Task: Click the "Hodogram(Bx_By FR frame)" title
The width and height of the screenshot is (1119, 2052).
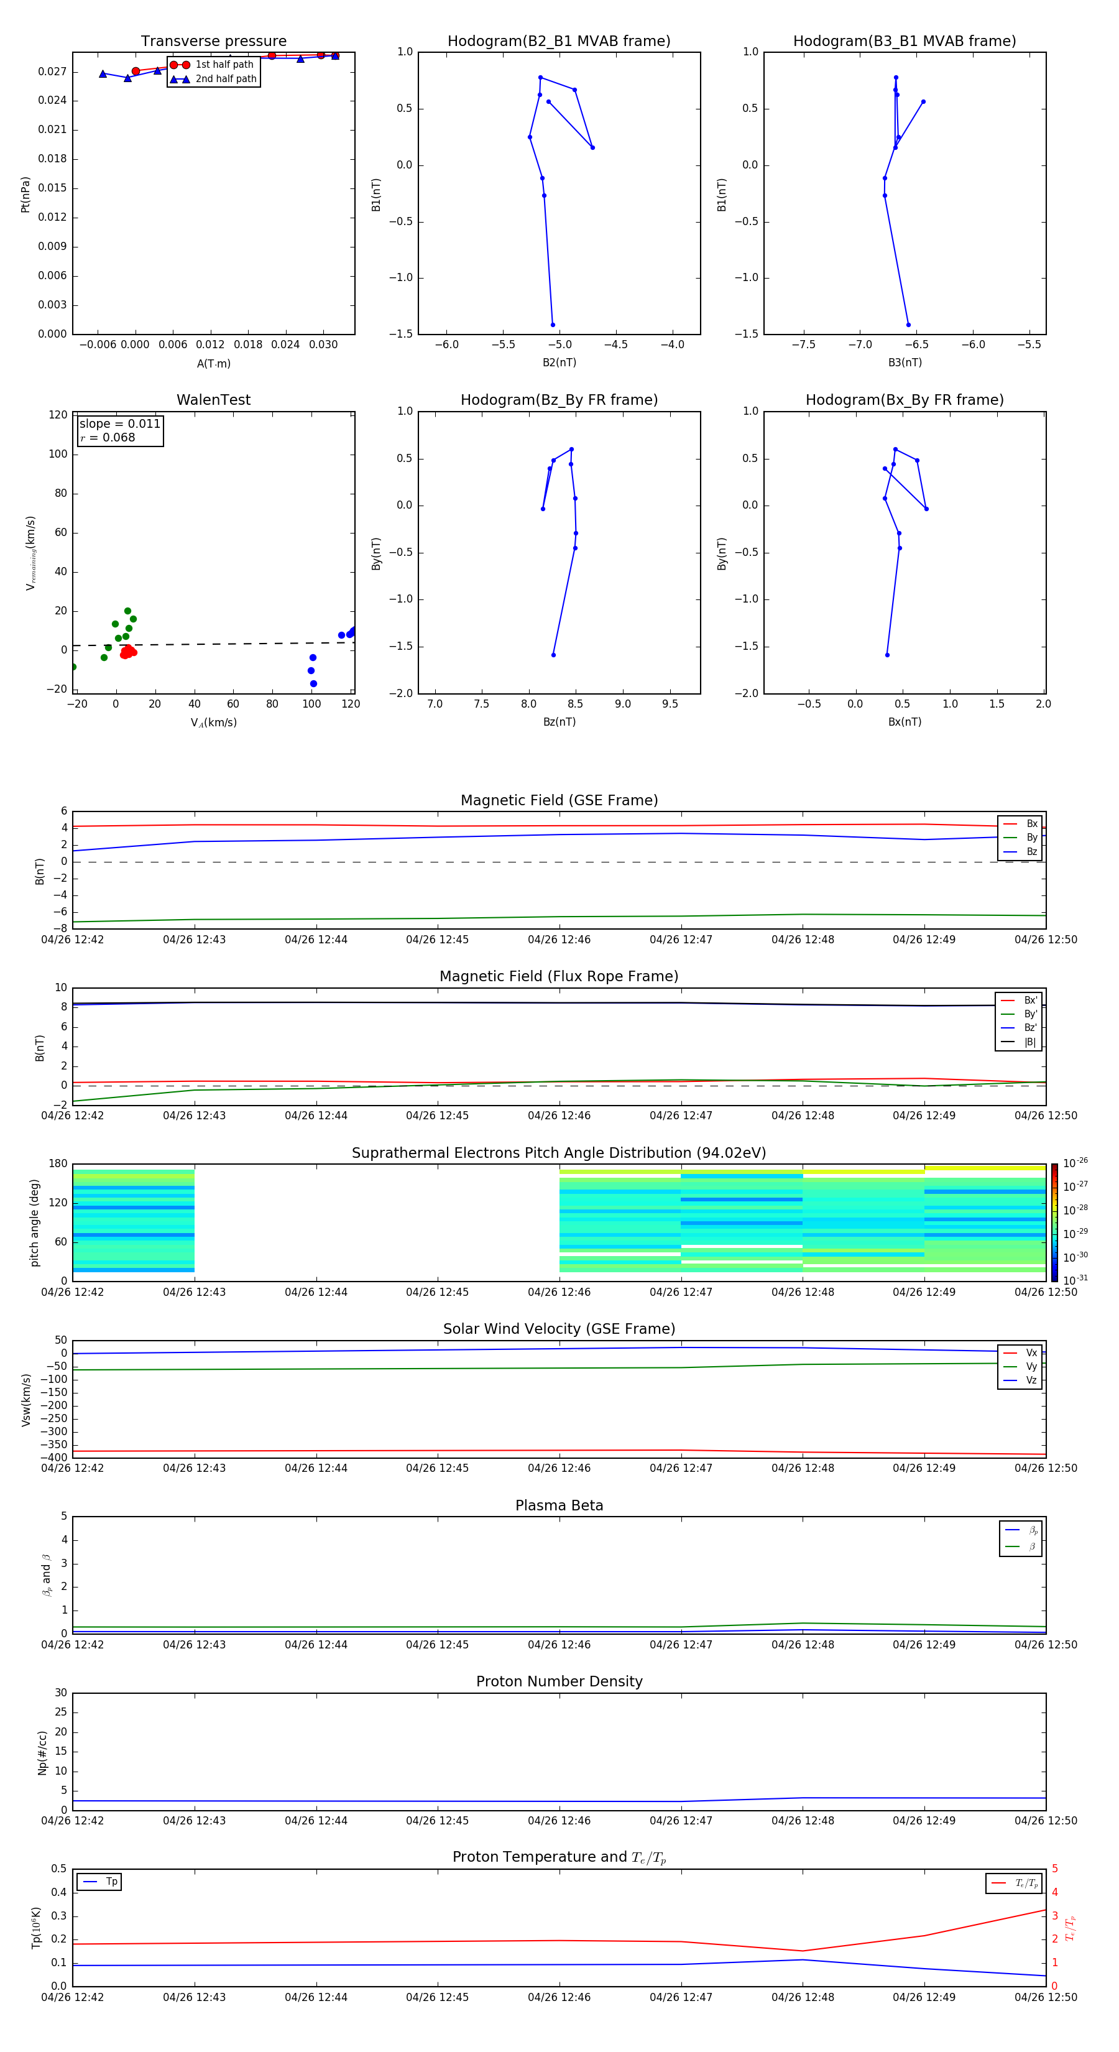Action: [905, 400]
